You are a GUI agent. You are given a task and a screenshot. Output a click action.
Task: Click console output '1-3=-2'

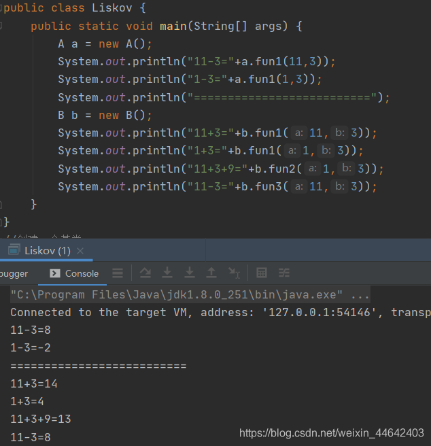point(31,348)
